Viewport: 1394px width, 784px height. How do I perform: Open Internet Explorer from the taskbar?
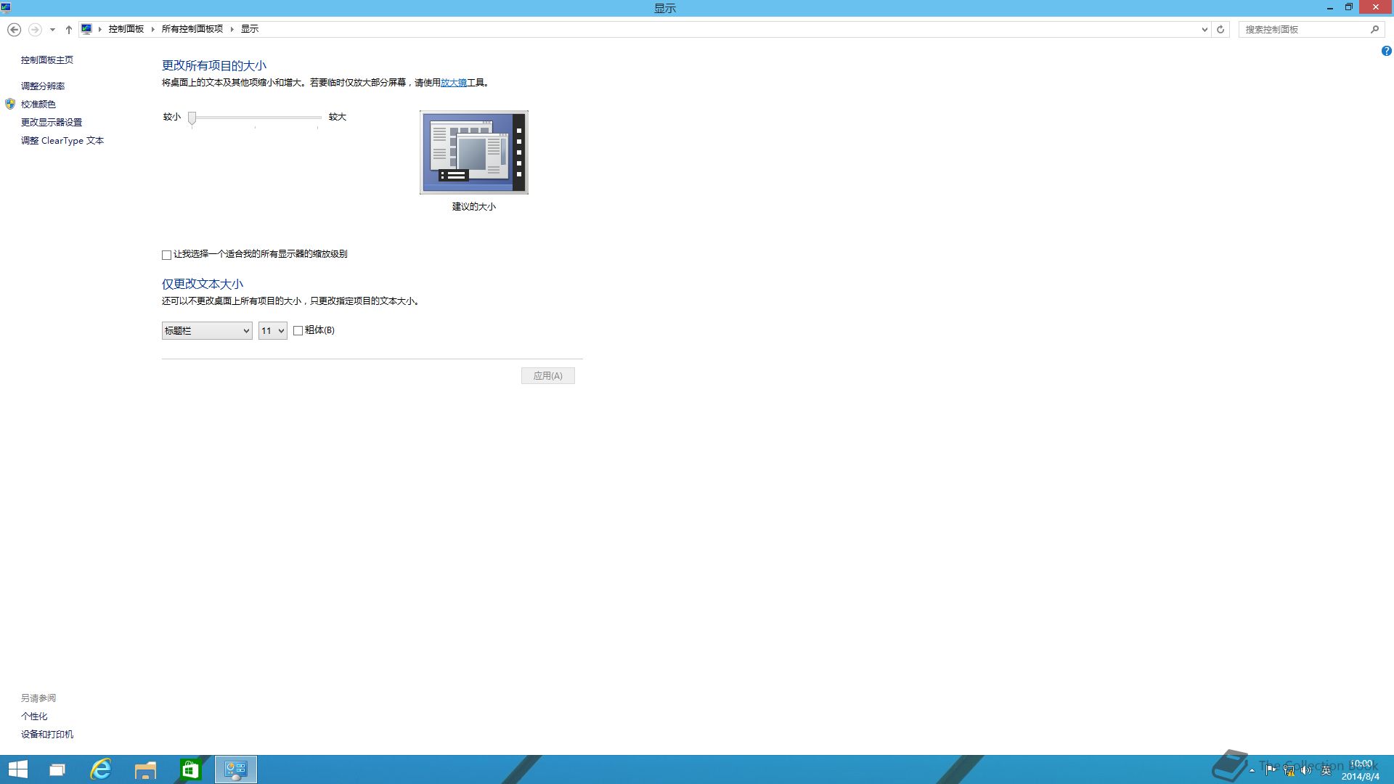point(100,769)
